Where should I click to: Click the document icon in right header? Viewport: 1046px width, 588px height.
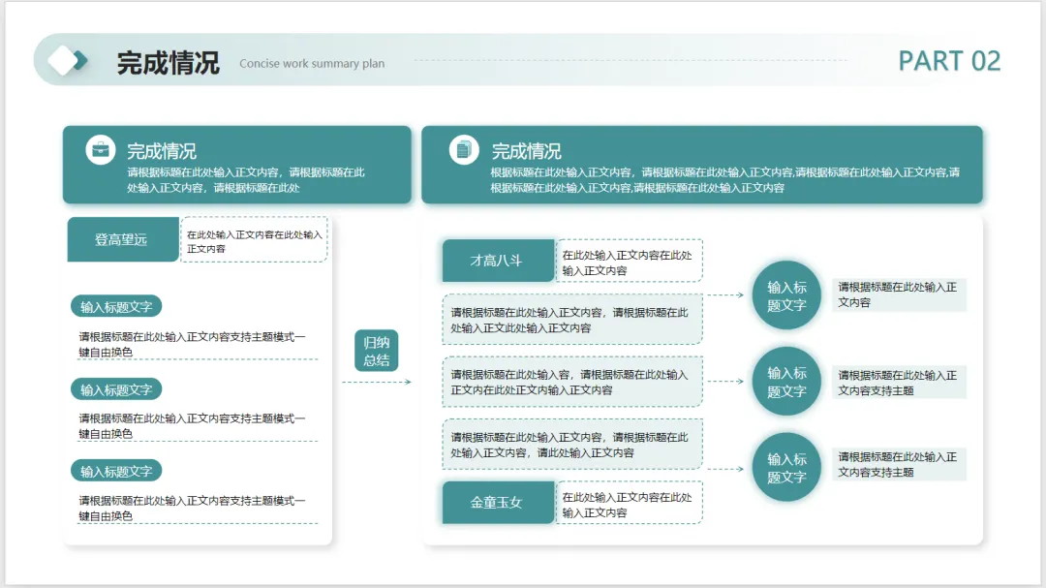point(464,149)
